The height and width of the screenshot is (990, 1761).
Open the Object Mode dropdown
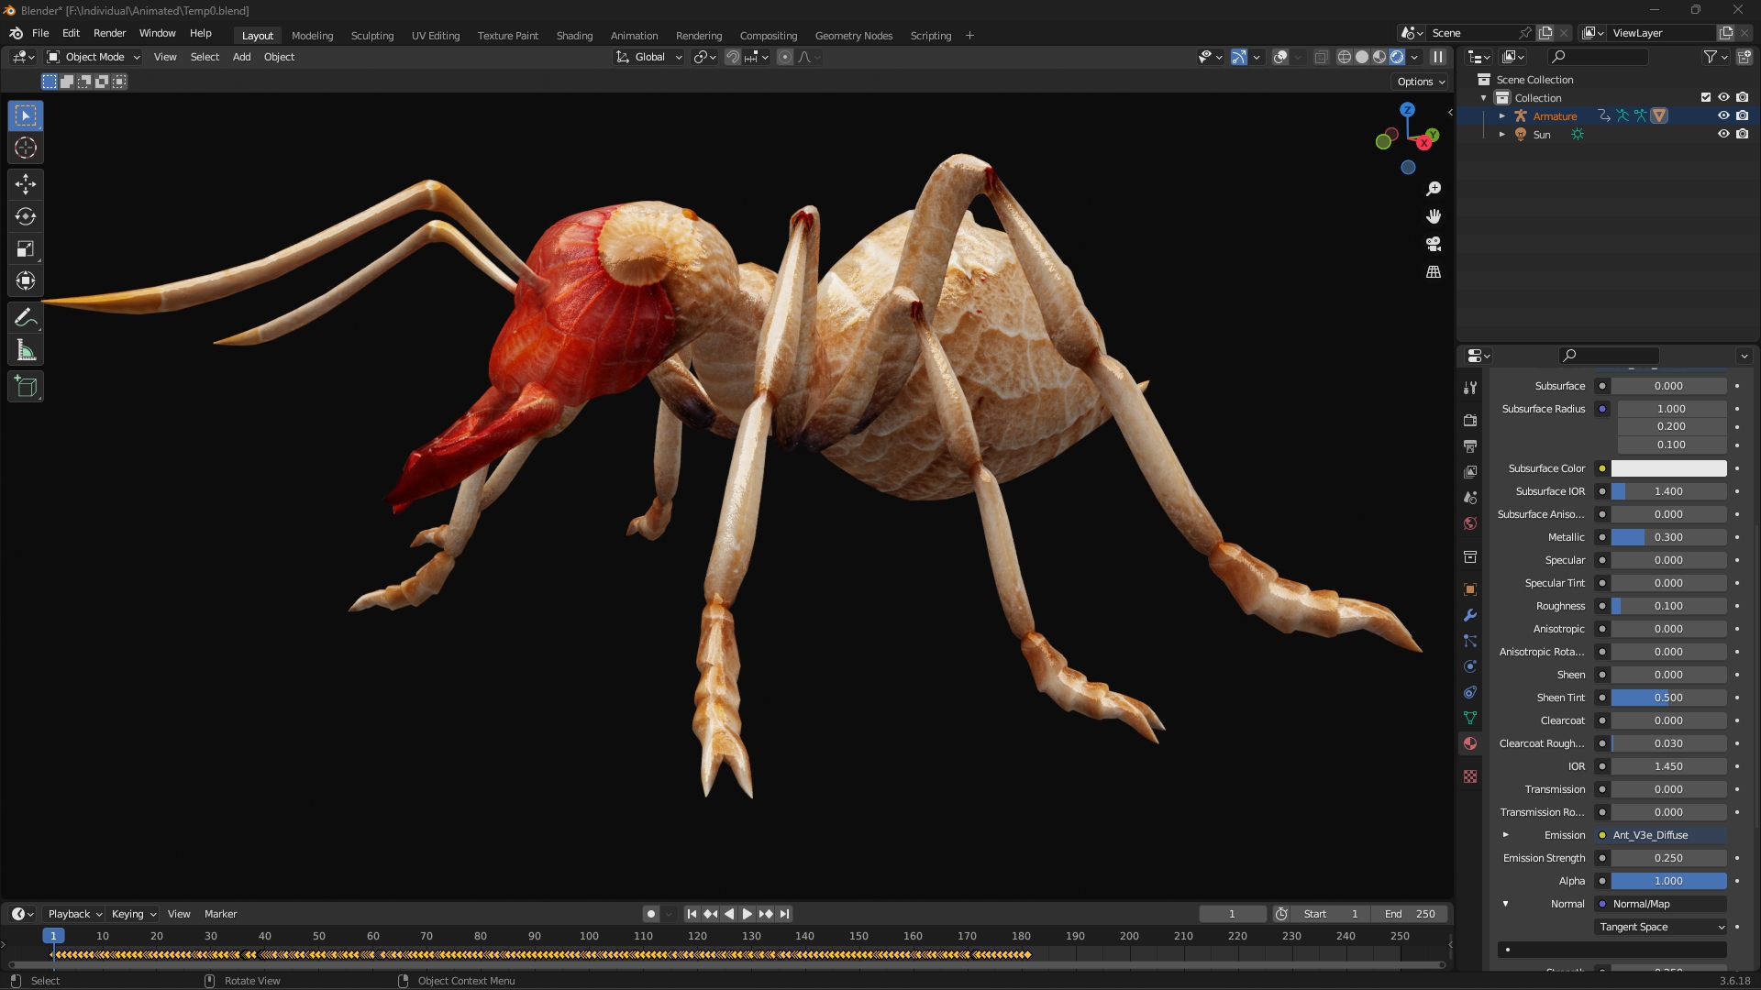94,57
